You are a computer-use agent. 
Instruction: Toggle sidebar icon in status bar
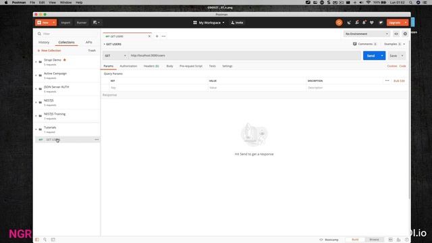37,240
